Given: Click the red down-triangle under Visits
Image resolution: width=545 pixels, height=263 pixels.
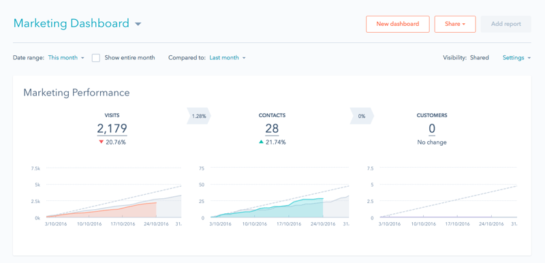Looking at the screenshot, I should tap(101, 142).
